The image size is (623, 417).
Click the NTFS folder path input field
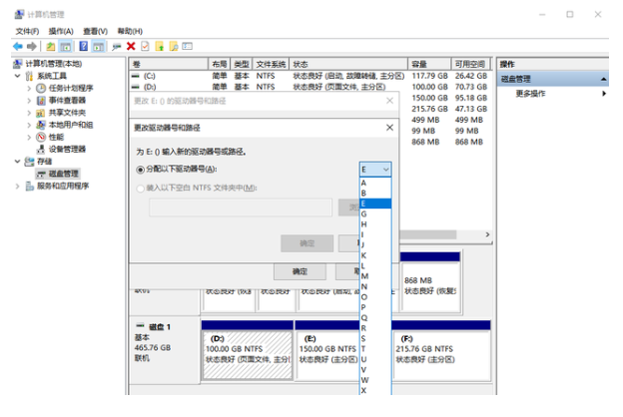[241, 208]
